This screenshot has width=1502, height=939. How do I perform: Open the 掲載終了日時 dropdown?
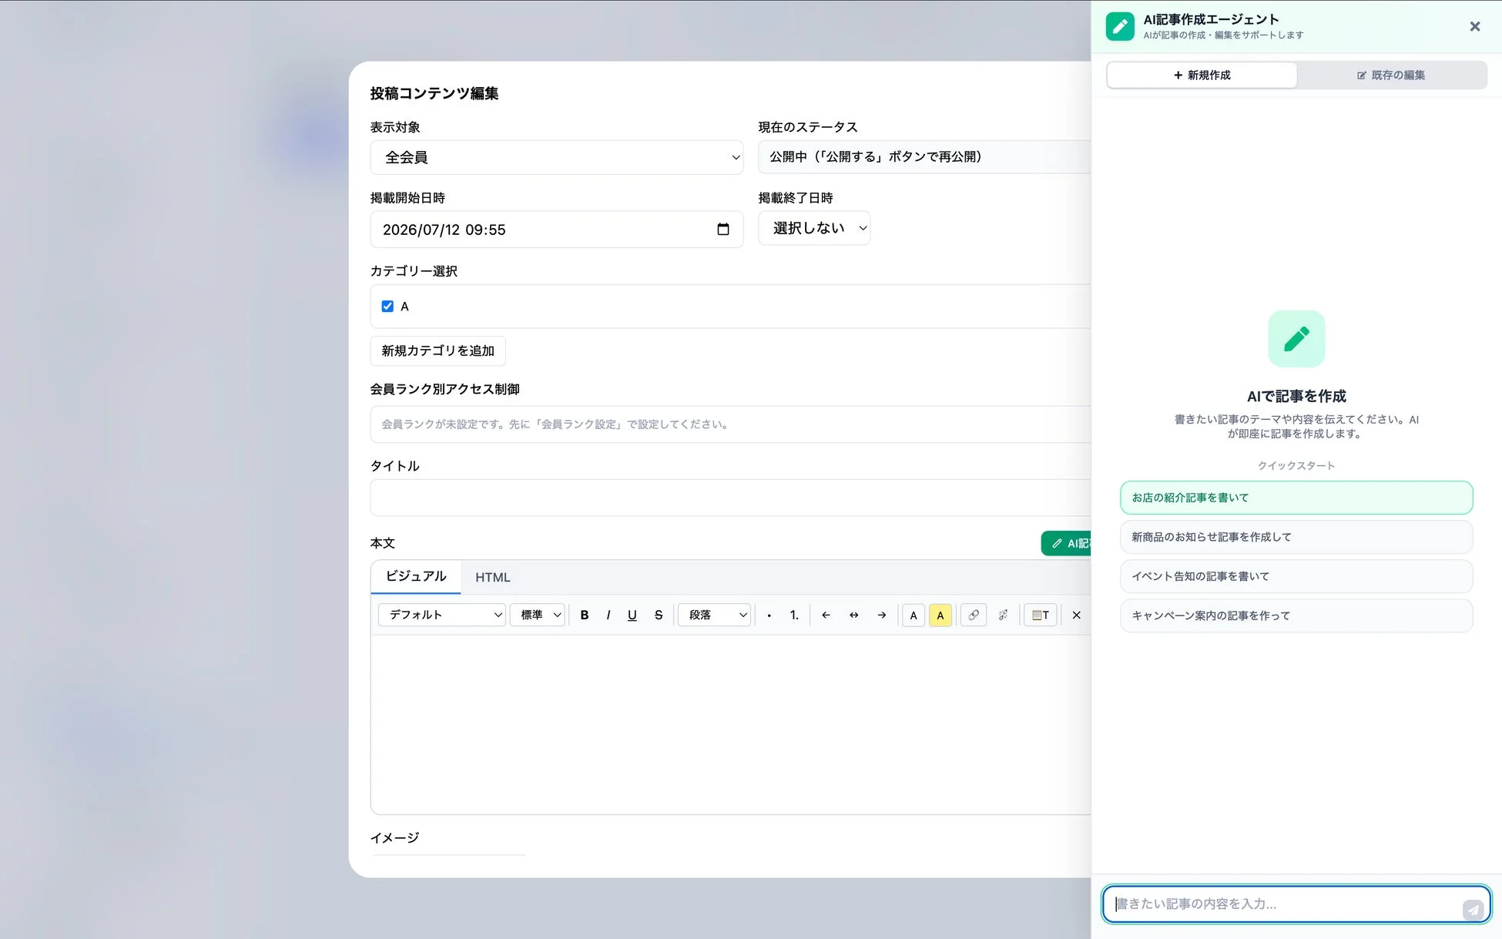coord(814,228)
